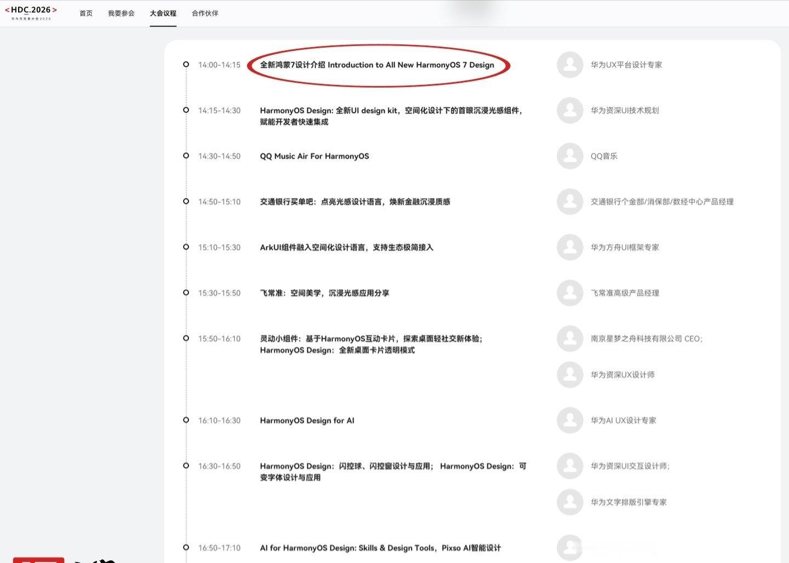Click speaker label 交通银行个金部/消保部/数经中心产品经理
The image size is (789, 563).
coord(662,202)
